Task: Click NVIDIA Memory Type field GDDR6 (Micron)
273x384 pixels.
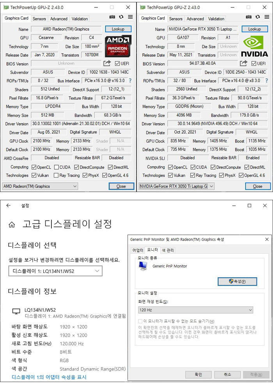Action: click(x=189, y=106)
